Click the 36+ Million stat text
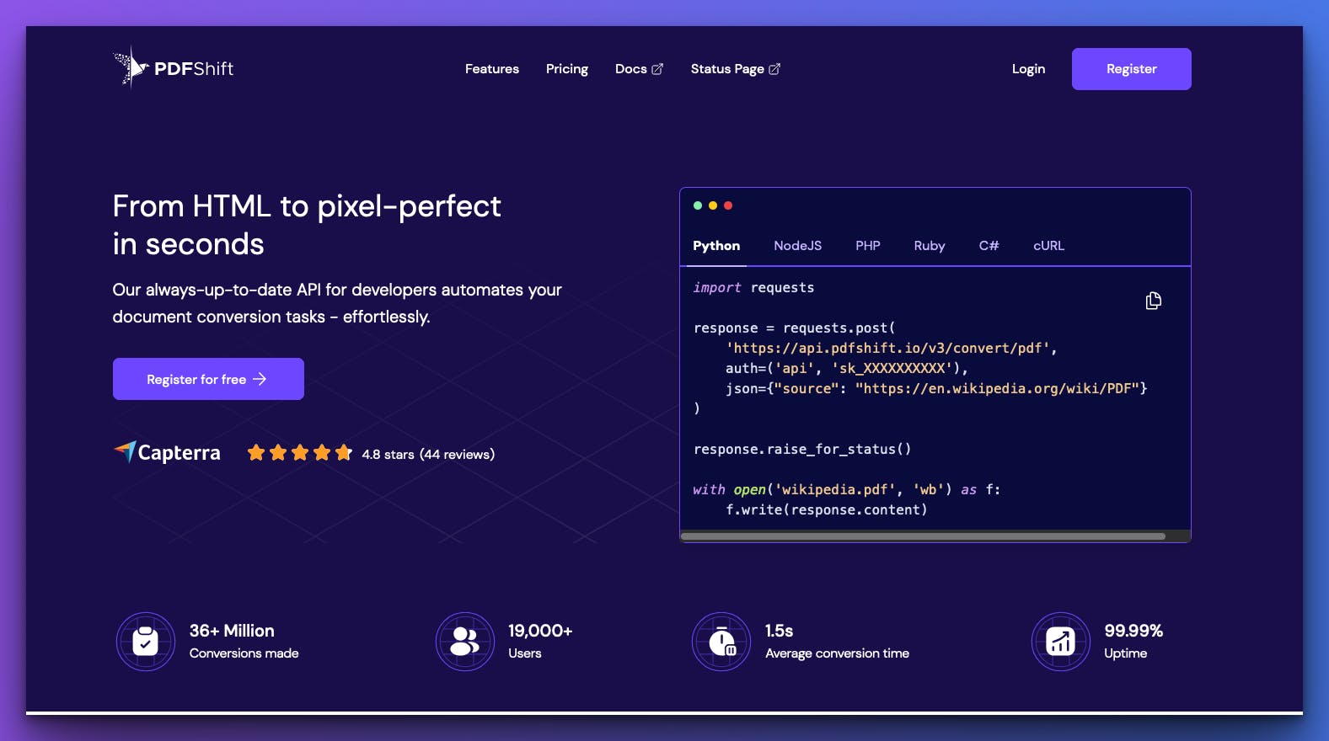The height and width of the screenshot is (741, 1329). pos(232,631)
